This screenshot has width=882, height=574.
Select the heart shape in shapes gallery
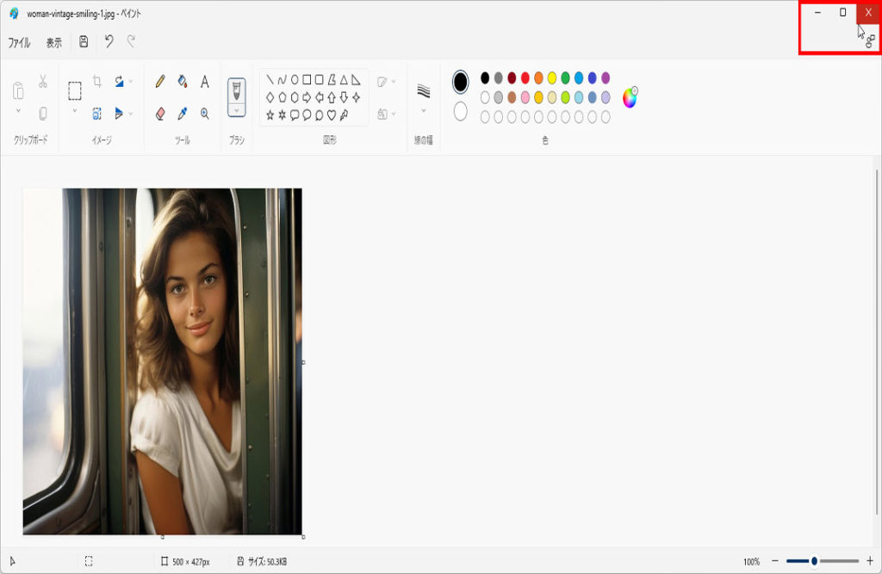(332, 115)
